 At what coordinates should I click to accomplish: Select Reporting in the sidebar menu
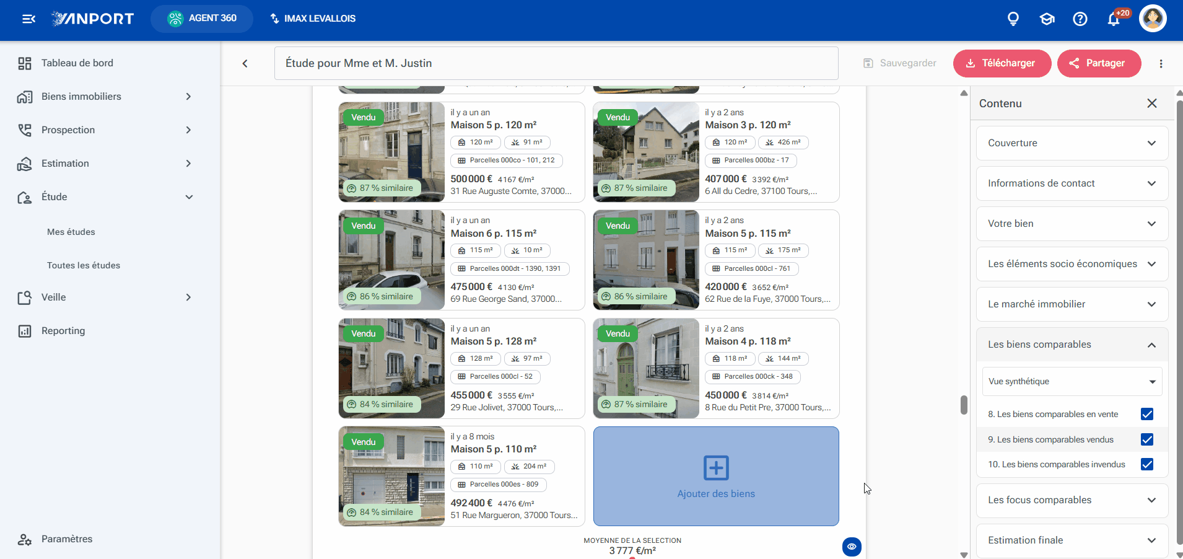63,331
